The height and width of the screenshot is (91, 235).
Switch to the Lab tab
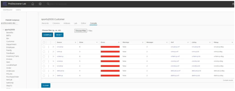pos(76,23)
